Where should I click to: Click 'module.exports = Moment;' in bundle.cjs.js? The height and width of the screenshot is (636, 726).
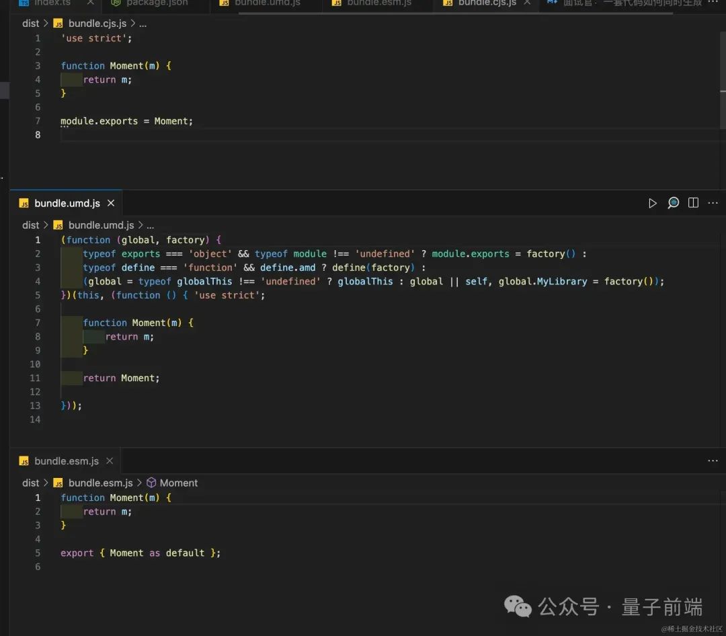pyautogui.click(x=126, y=122)
